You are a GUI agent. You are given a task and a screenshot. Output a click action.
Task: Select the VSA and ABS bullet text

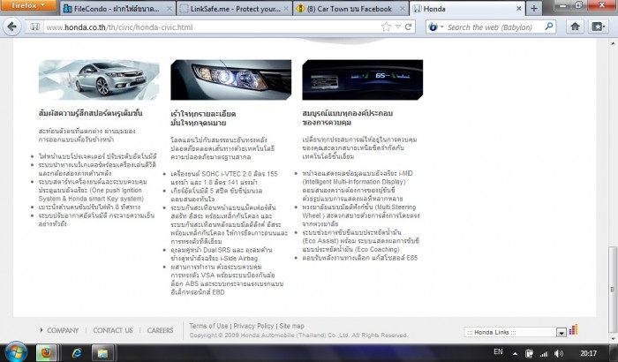pos(227,279)
